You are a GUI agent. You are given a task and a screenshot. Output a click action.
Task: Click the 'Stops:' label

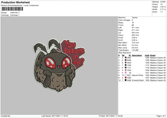(x=121, y=23)
